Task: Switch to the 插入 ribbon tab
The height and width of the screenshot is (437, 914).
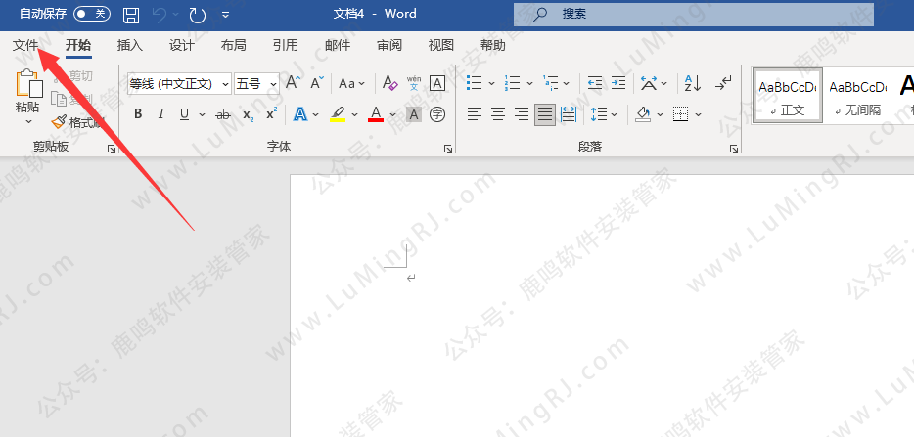Action: [x=129, y=45]
